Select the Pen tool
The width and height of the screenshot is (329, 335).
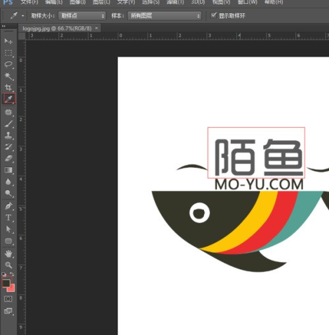point(9,206)
